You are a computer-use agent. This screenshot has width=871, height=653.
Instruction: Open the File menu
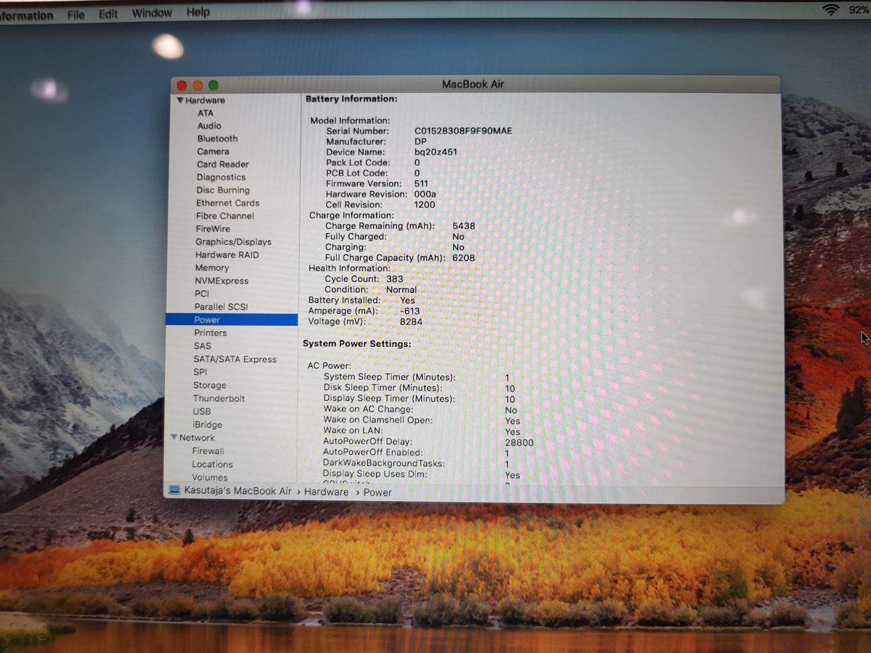pos(76,14)
